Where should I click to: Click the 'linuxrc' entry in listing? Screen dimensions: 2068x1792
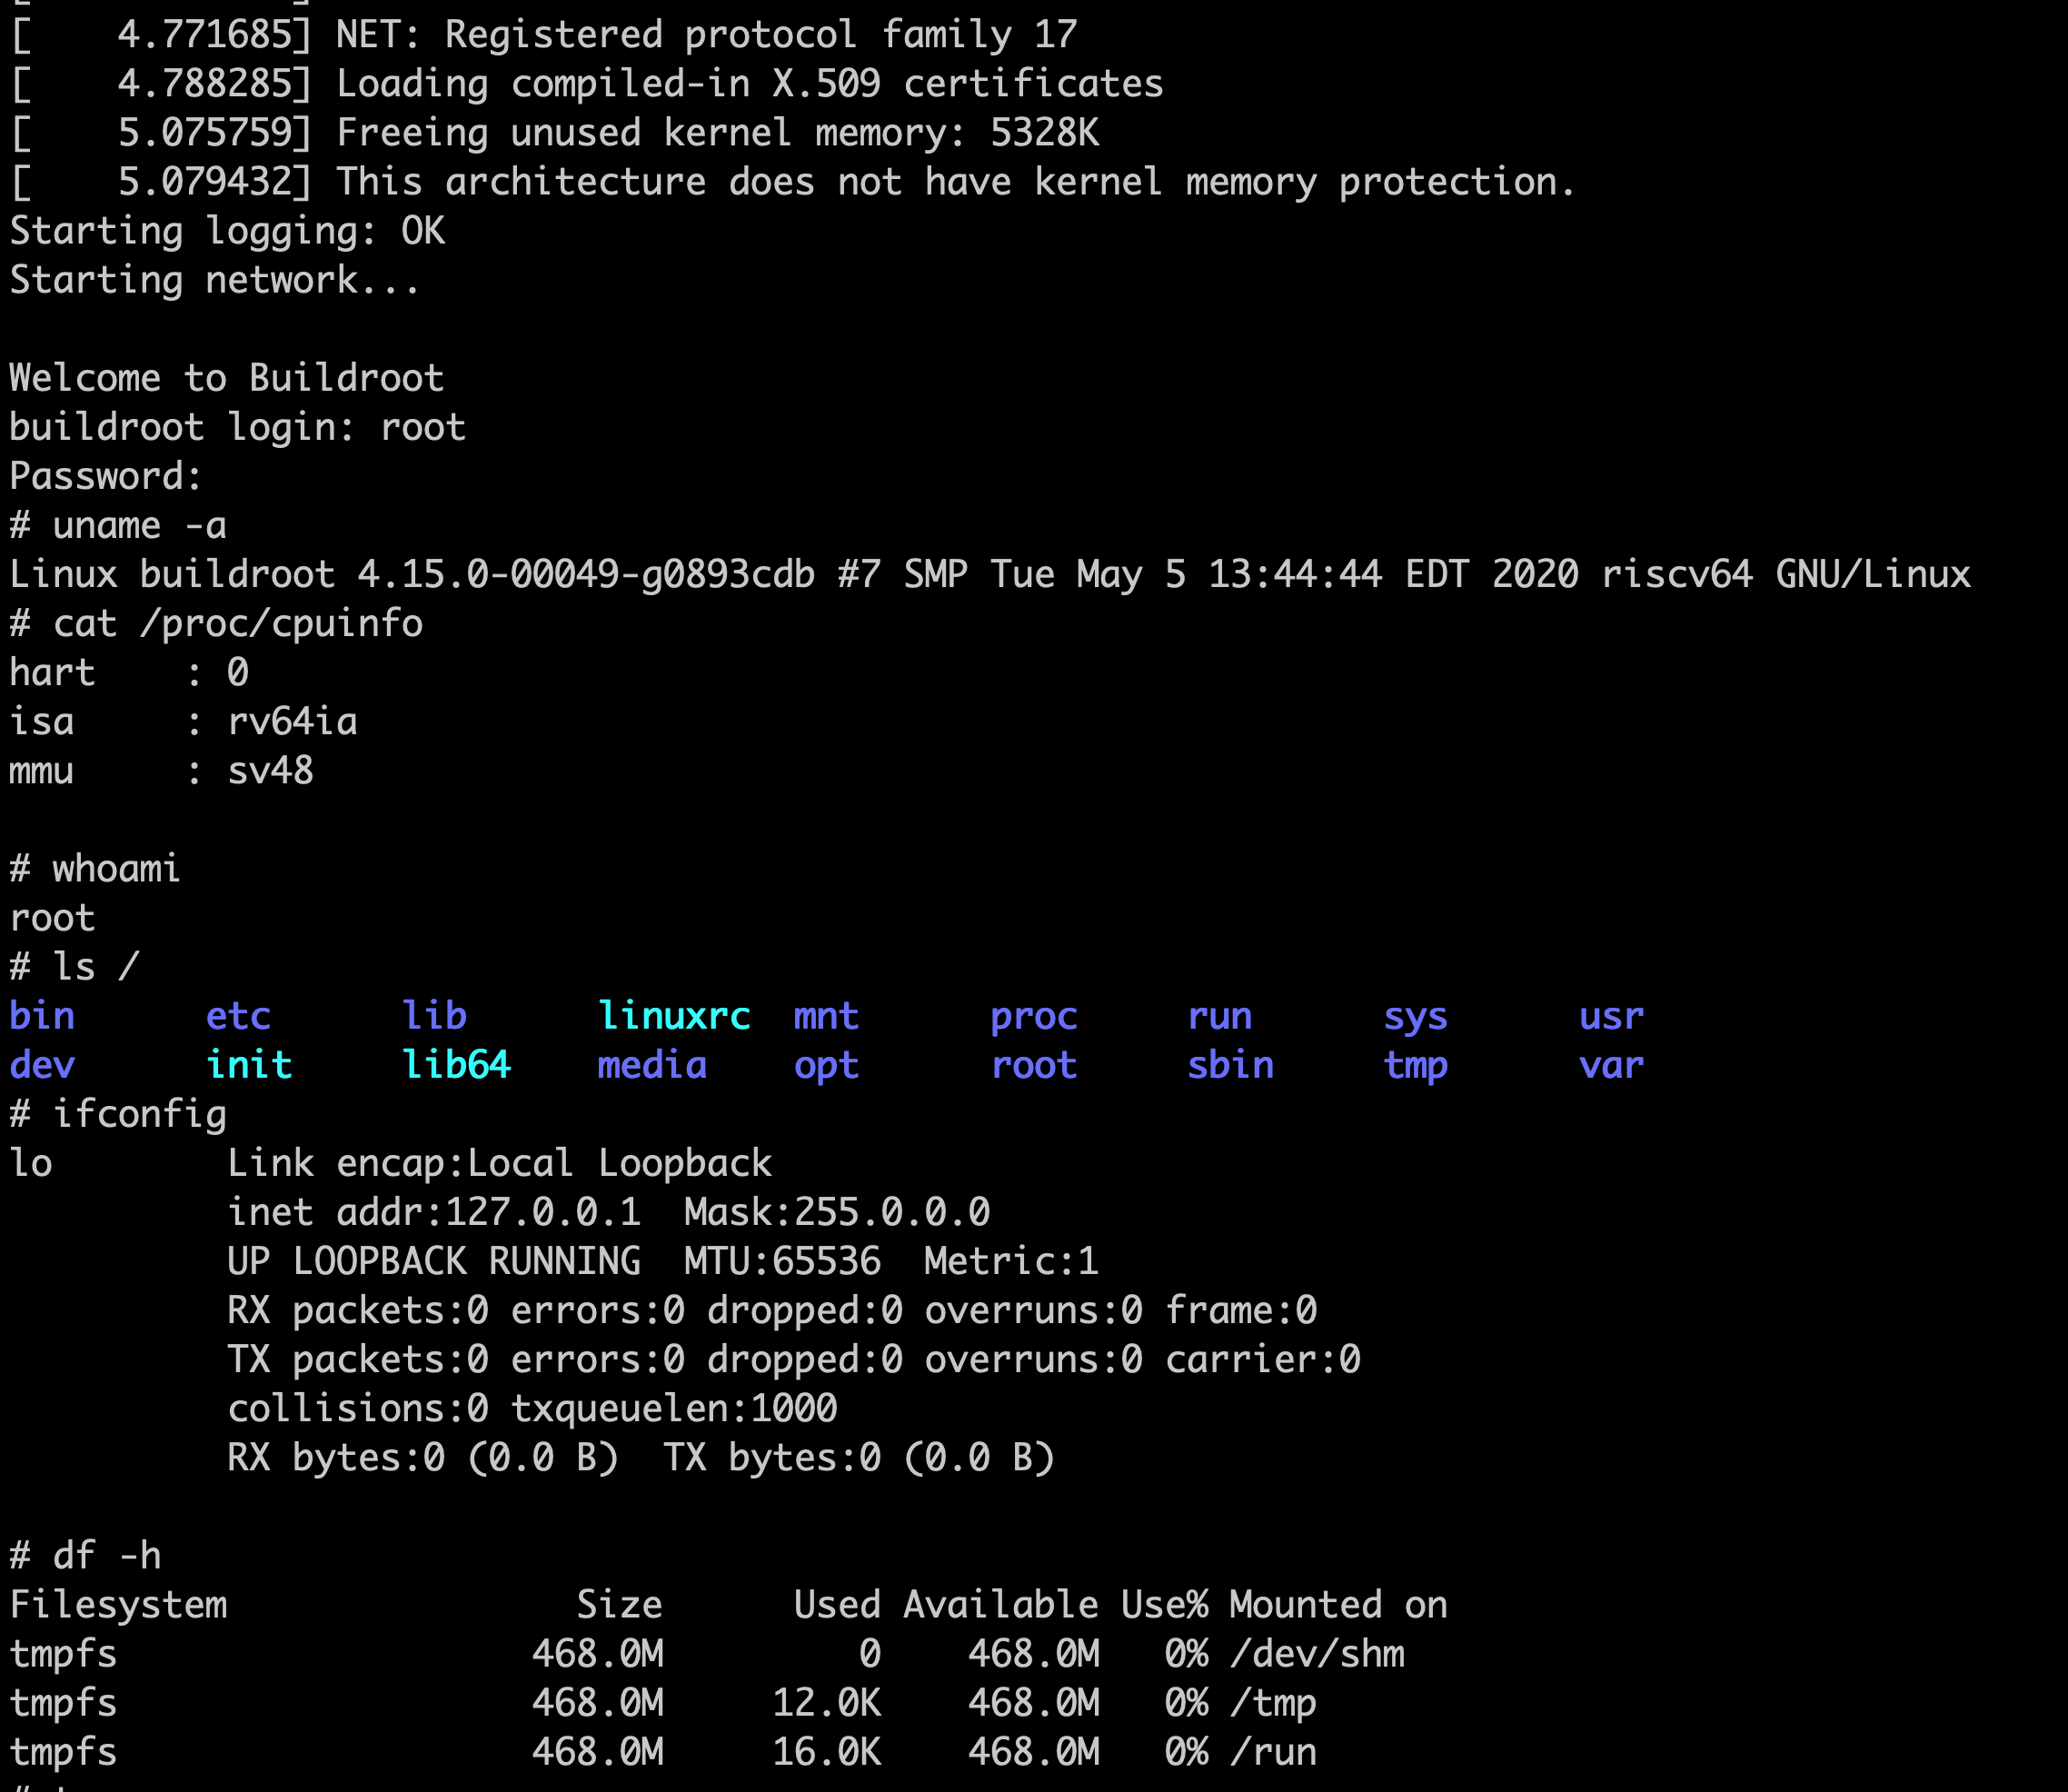coord(674,1016)
